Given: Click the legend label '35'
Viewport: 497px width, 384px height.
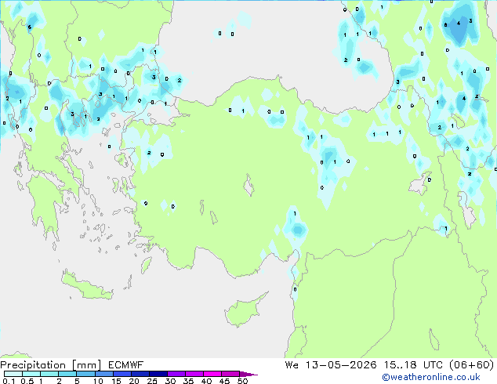Looking at the screenshot, I should click(188, 381).
